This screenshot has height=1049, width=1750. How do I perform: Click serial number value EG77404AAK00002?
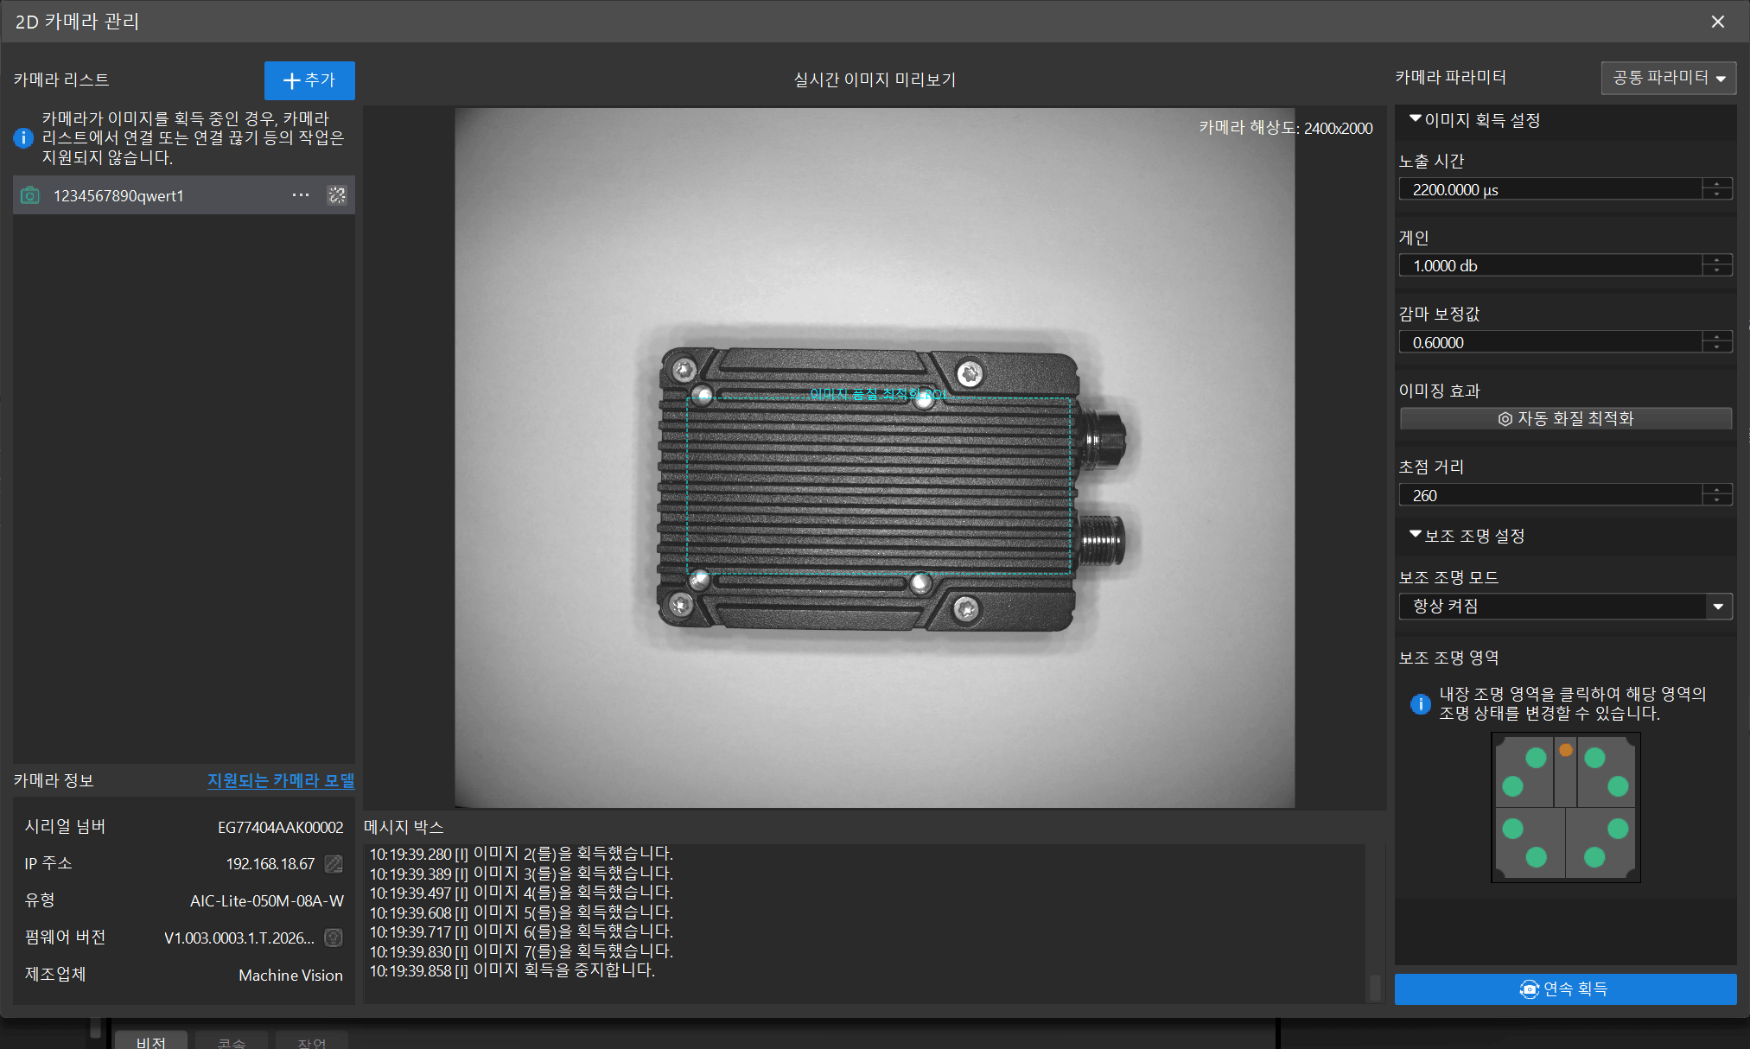coord(281,828)
